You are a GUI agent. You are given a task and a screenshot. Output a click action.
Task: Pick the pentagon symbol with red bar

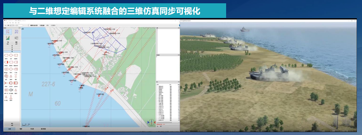point(6,62)
